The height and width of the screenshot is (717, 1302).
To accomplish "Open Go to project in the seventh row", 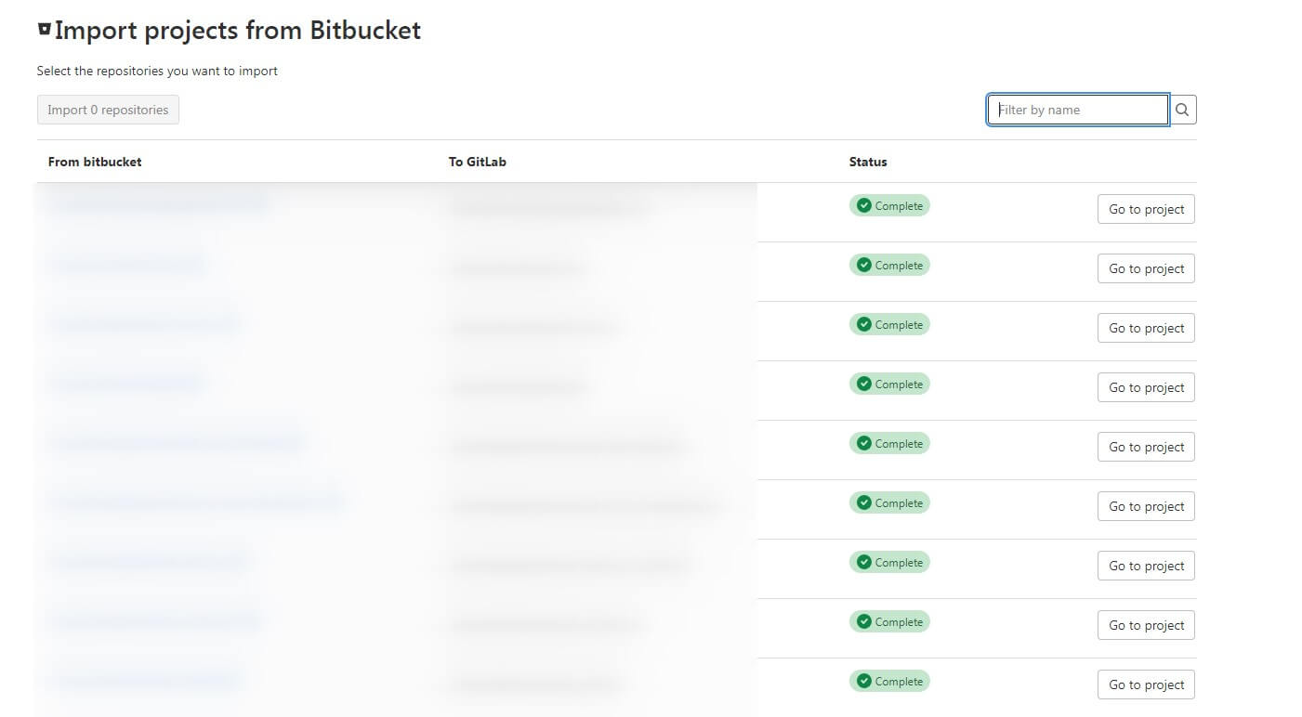I will (1146, 566).
